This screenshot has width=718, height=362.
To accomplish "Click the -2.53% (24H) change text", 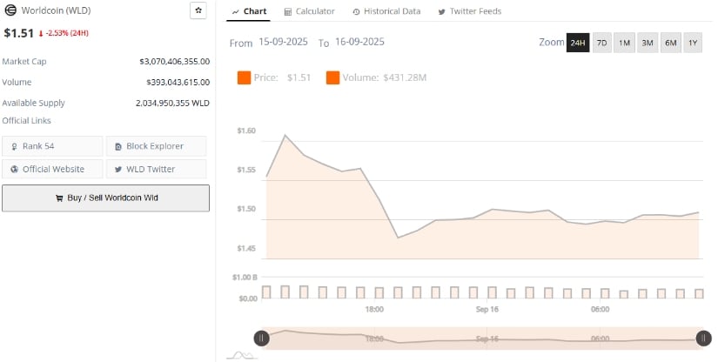I will click(67, 33).
